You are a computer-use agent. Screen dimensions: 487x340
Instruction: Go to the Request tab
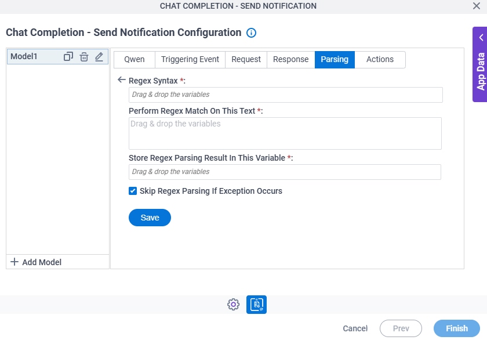[246, 59]
